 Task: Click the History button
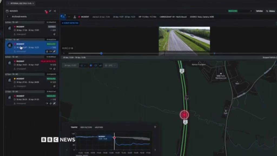(271, 11)
